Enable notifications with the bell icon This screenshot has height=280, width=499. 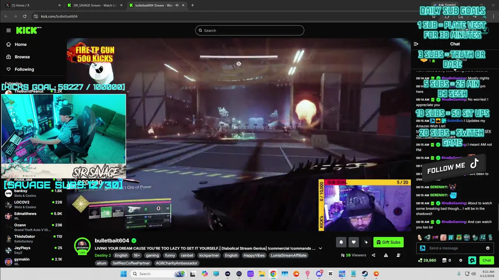341,242
